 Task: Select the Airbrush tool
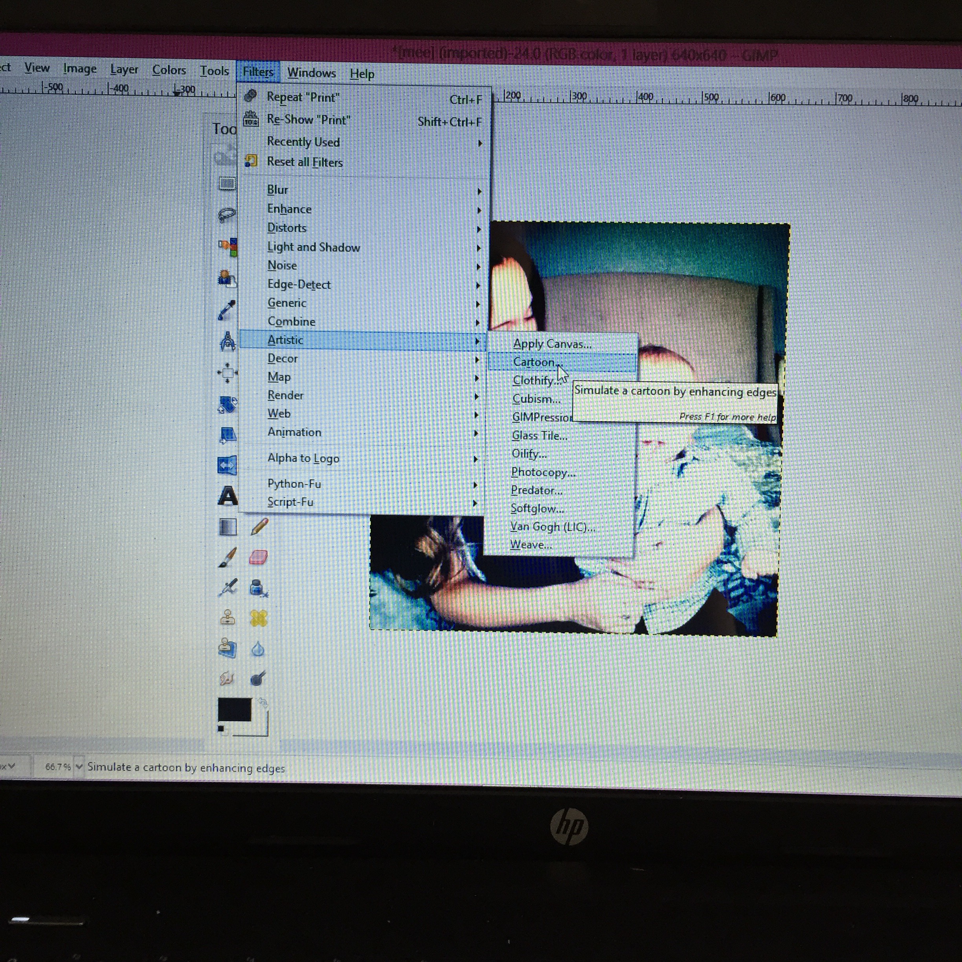coord(228,588)
